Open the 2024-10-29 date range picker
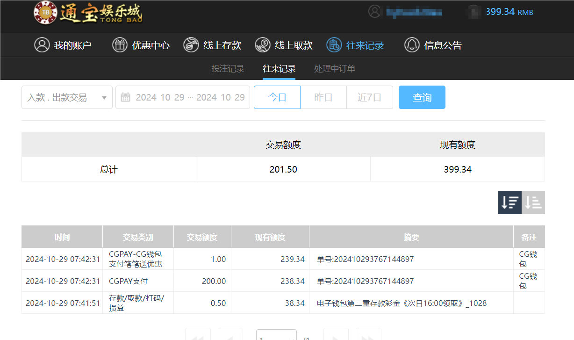This screenshot has width=574, height=340. (182, 97)
